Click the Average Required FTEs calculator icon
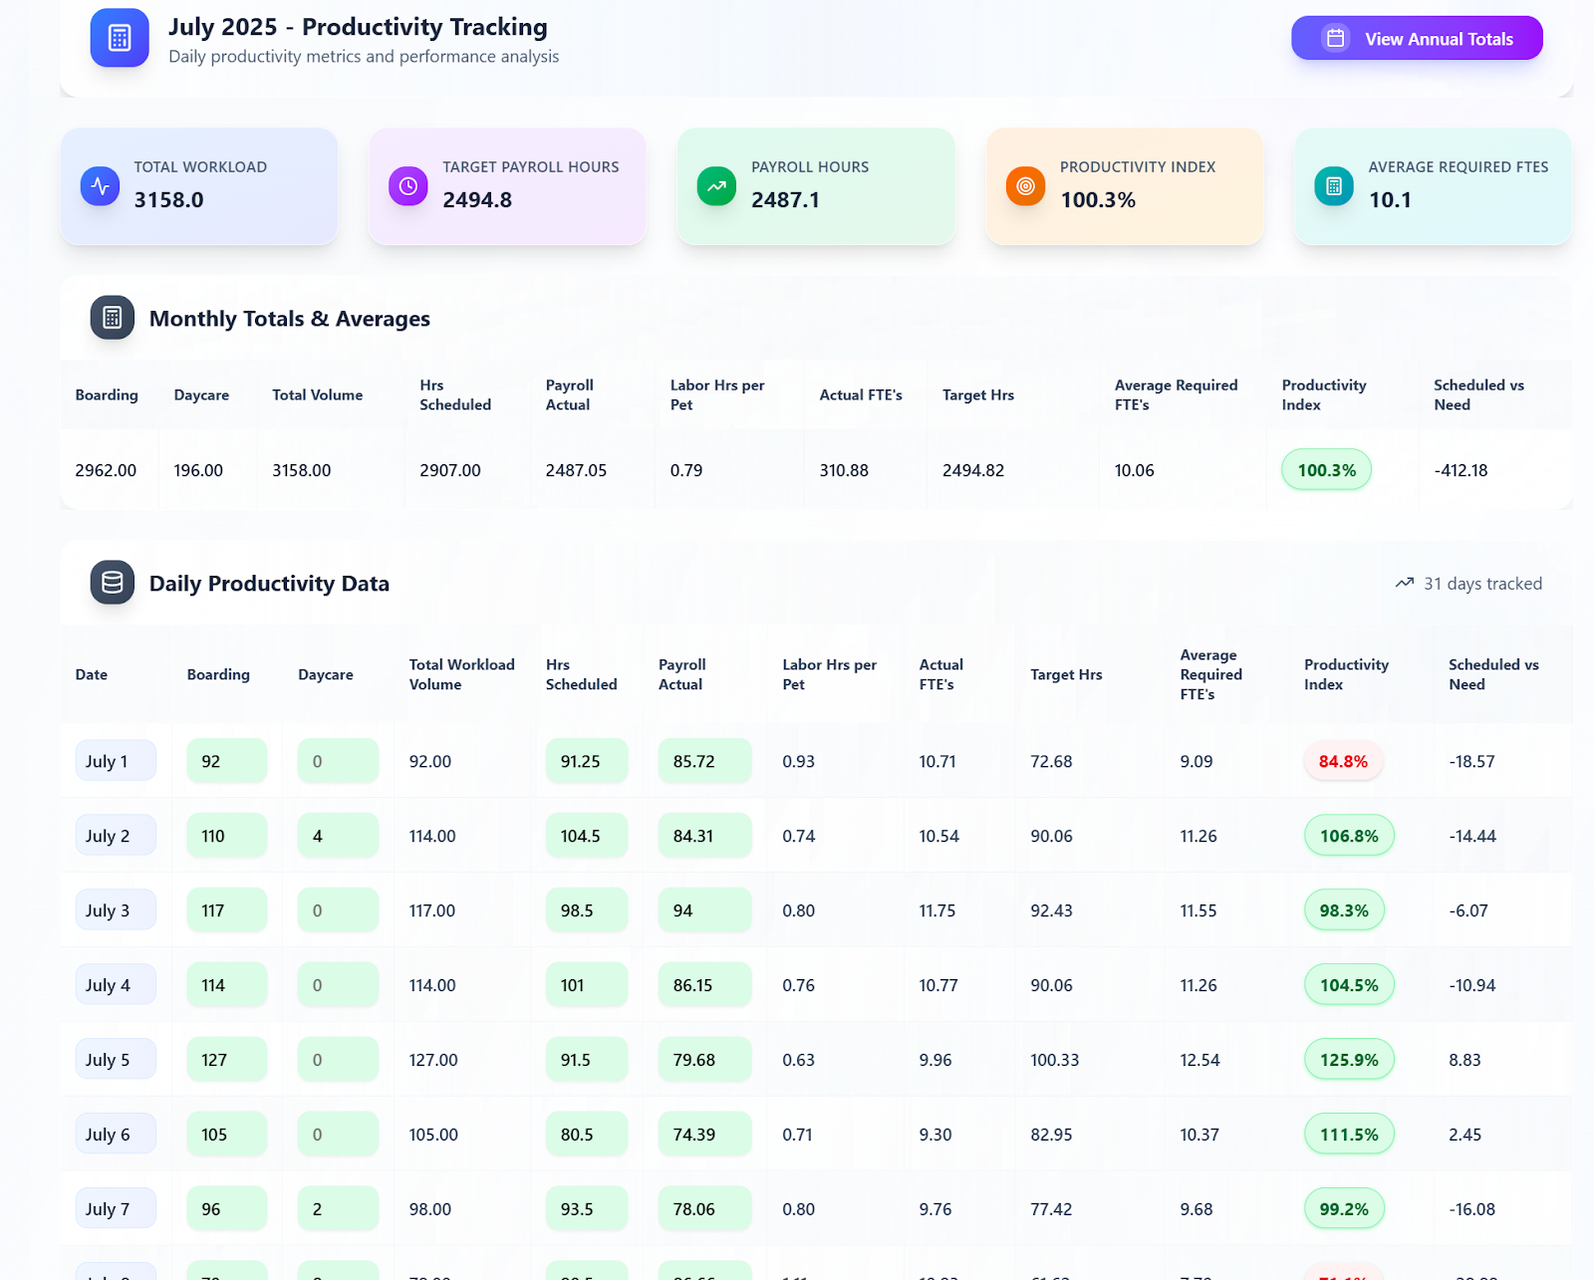The image size is (1594, 1280). pyautogui.click(x=1334, y=185)
